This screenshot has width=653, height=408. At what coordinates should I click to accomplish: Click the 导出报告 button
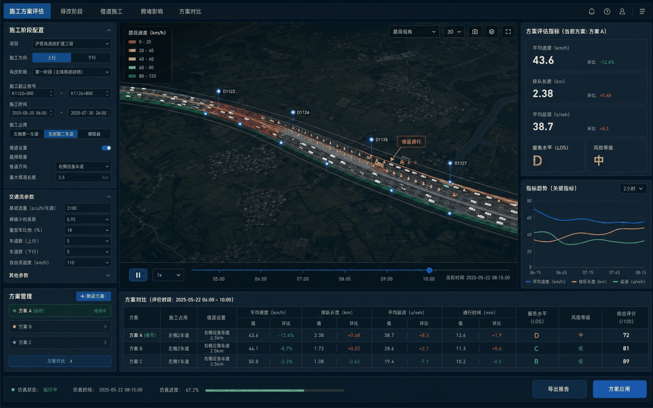(559, 389)
